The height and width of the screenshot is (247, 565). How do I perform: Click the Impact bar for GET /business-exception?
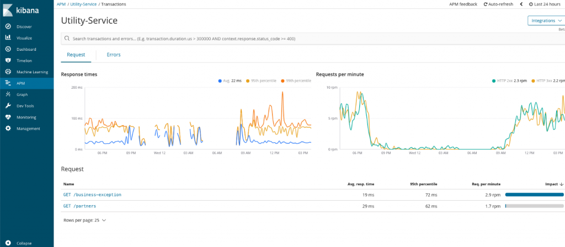pyautogui.click(x=534, y=195)
